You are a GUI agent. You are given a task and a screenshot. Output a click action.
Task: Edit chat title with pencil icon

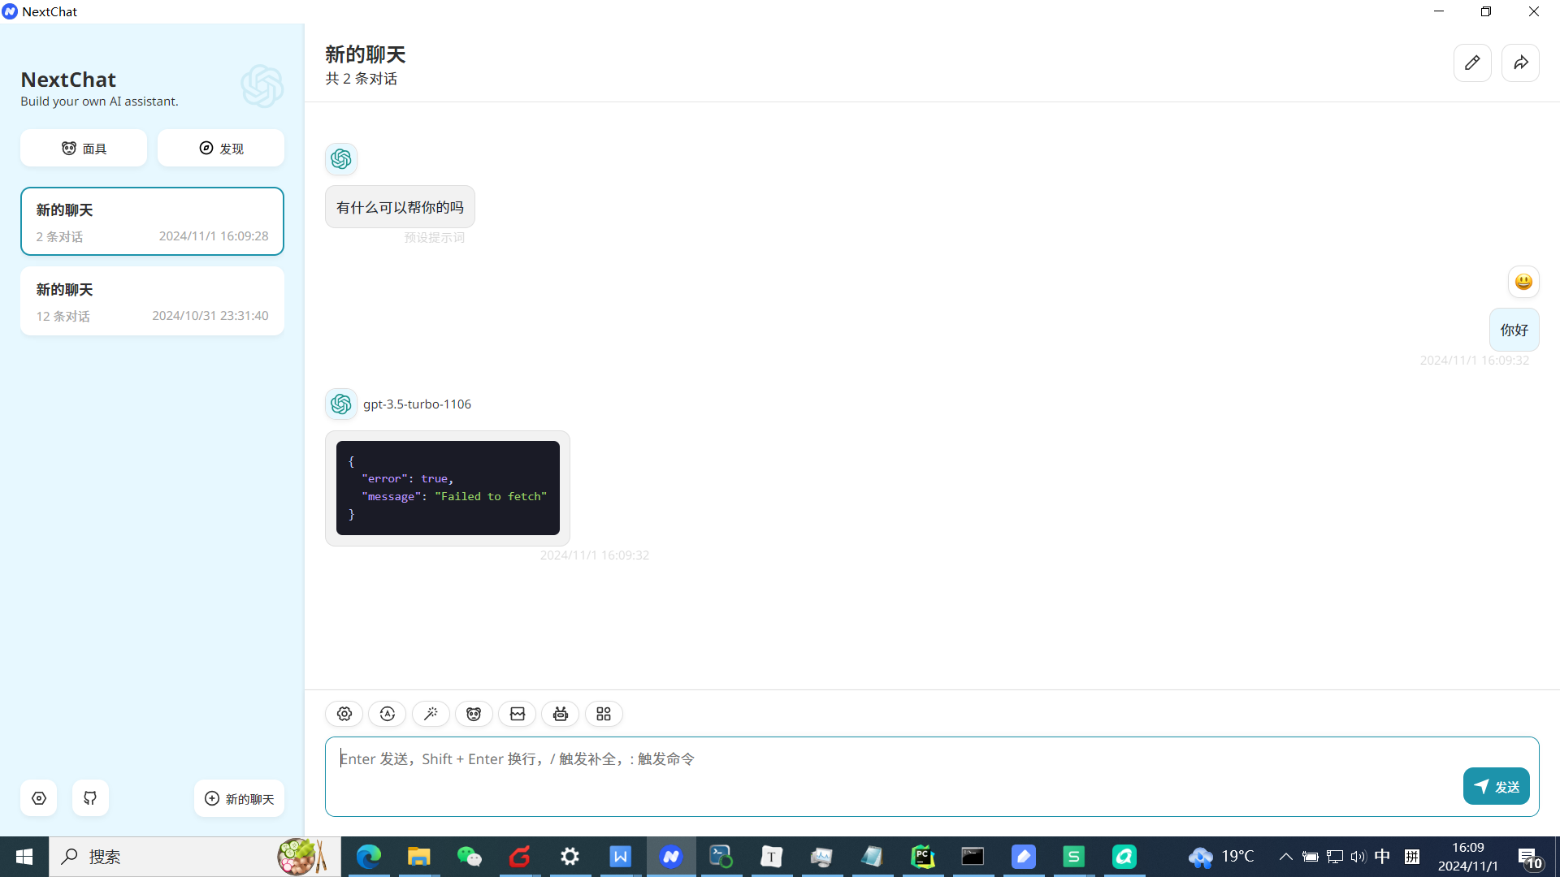point(1472,63)
